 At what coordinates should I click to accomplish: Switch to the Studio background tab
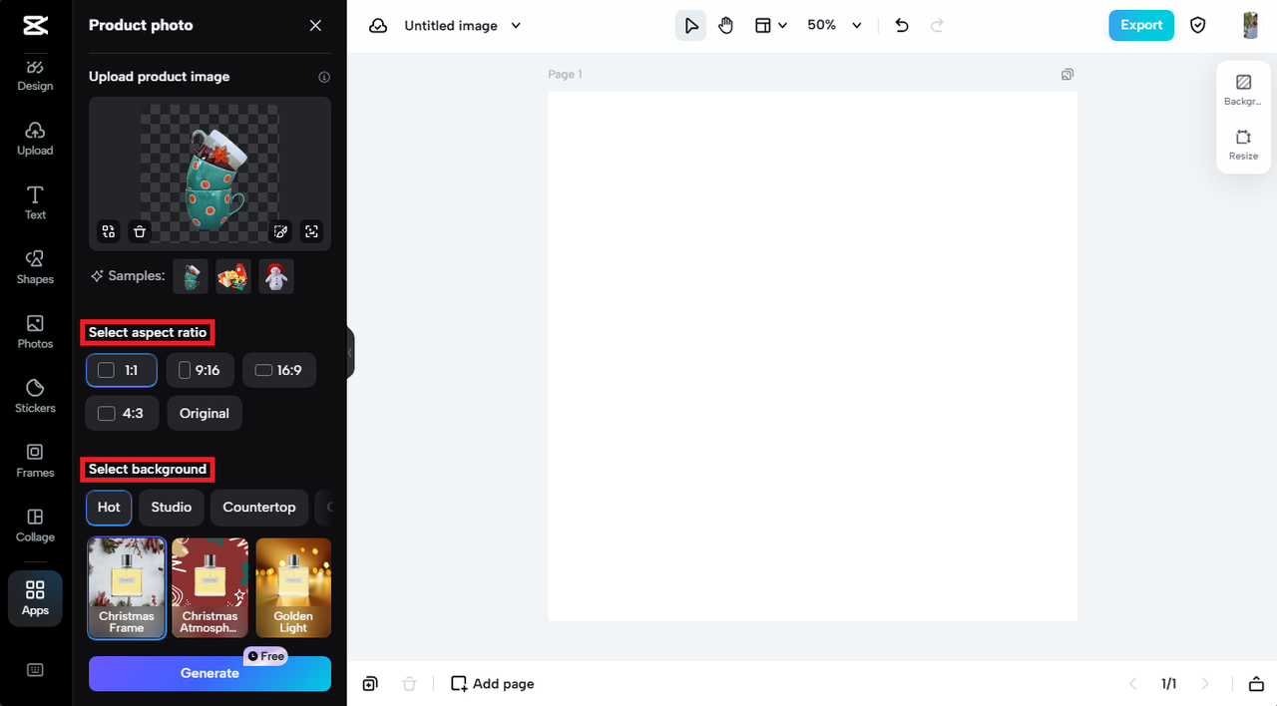click(172, 507)
